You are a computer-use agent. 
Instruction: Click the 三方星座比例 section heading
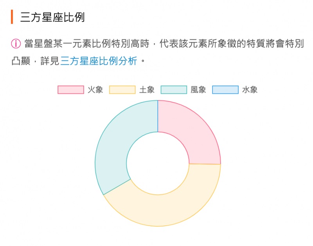click(52, 17)
